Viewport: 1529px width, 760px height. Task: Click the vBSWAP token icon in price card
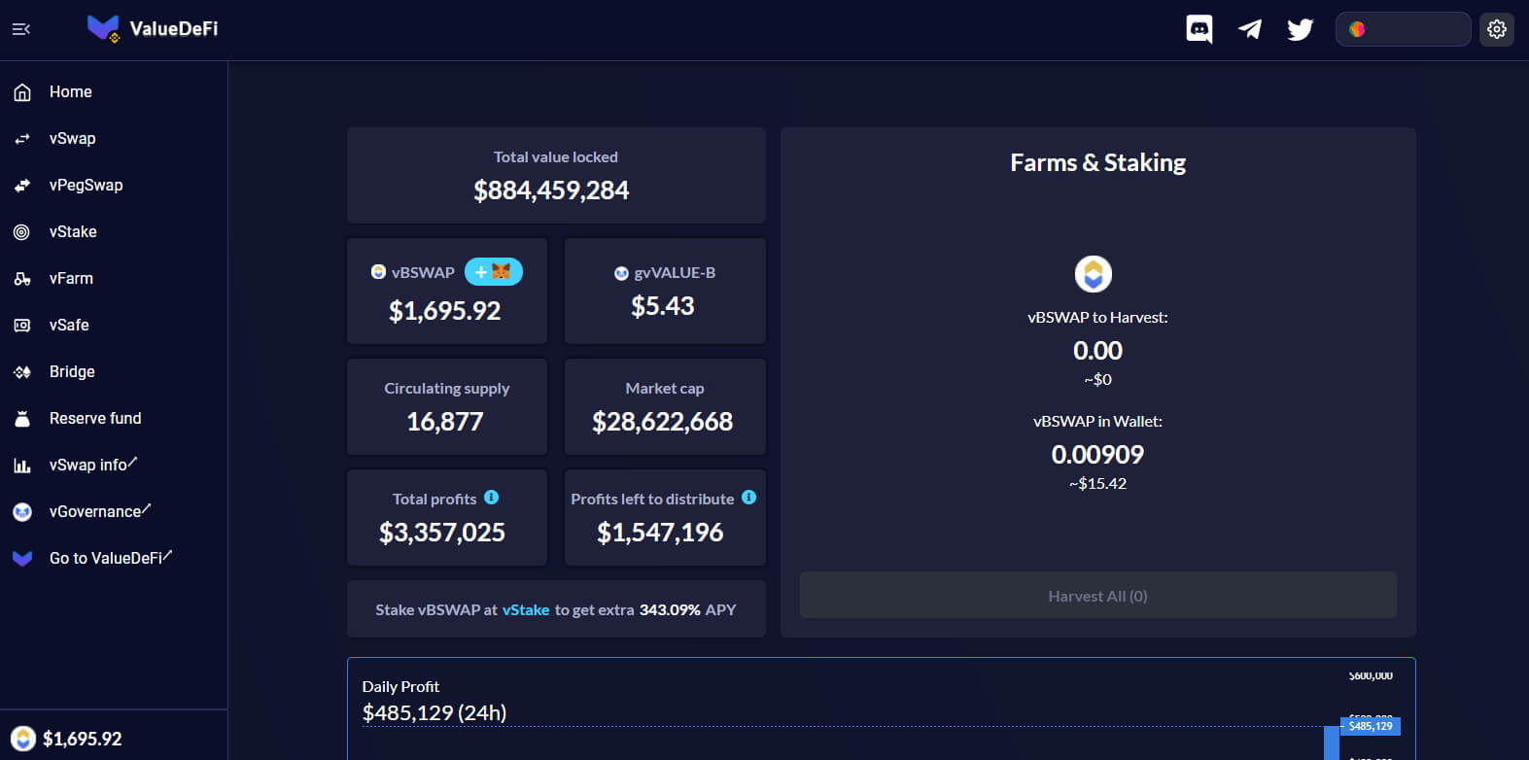tap(379, 272)
